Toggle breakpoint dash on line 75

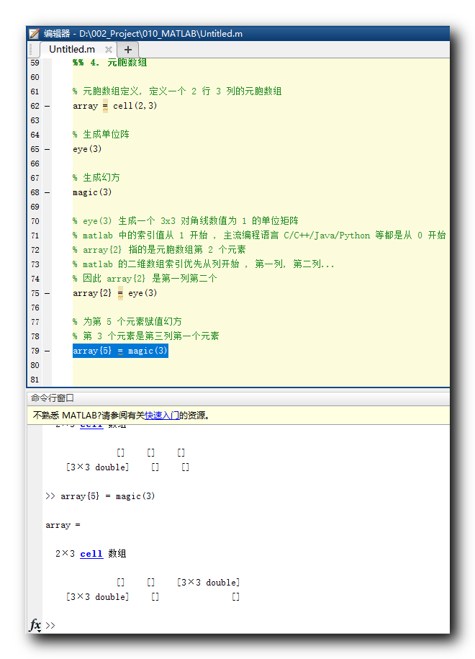[x=47, y=293]
